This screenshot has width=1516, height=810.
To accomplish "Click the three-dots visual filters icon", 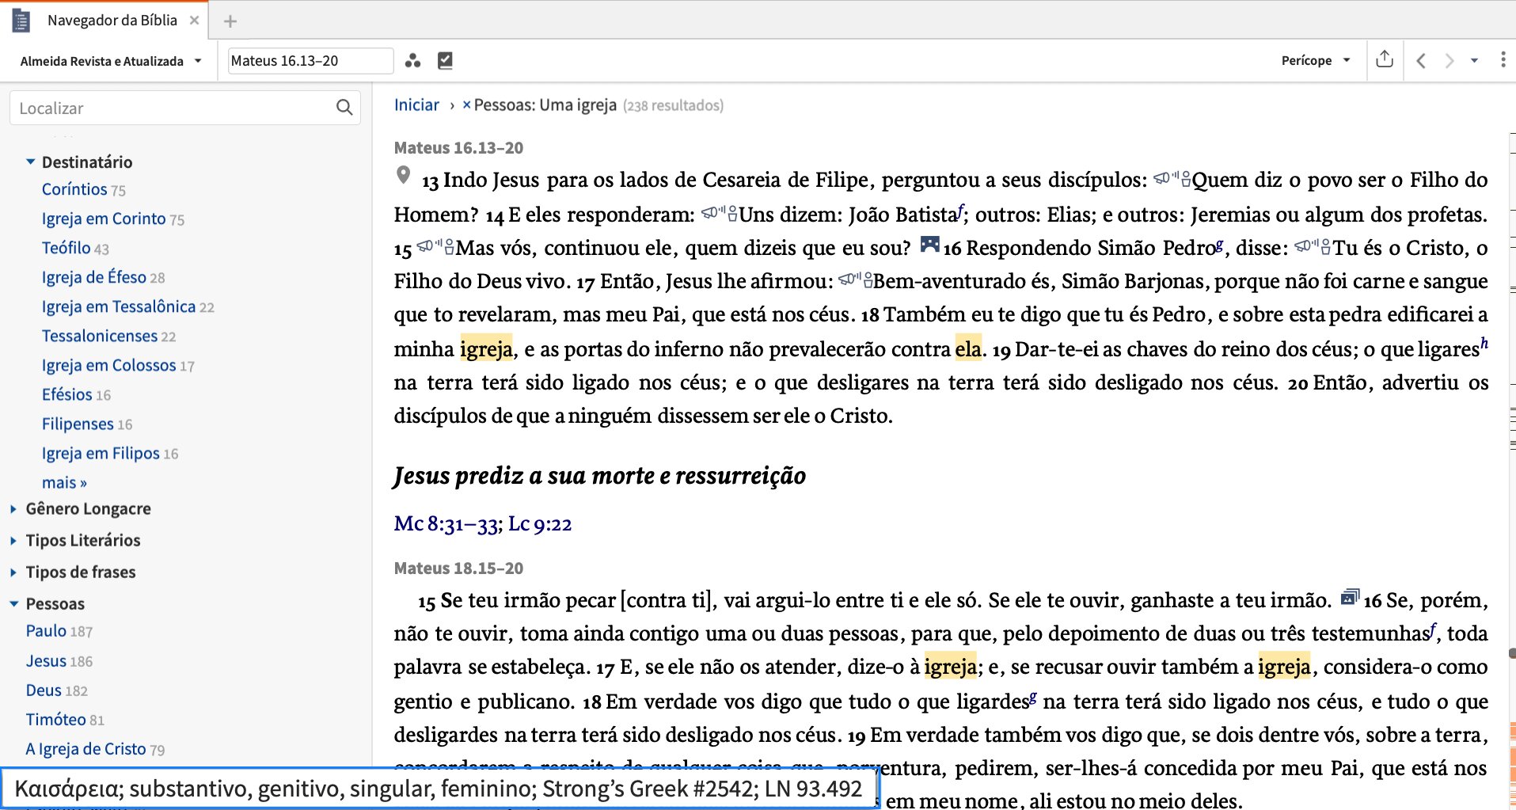I will [x=412, y=61].
